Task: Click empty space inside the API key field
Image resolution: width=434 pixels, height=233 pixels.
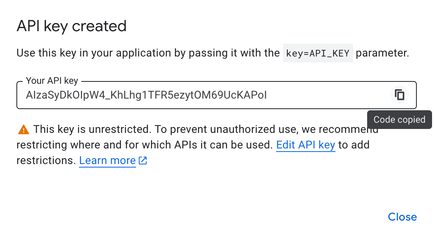Action: click(x=328, y=95)
